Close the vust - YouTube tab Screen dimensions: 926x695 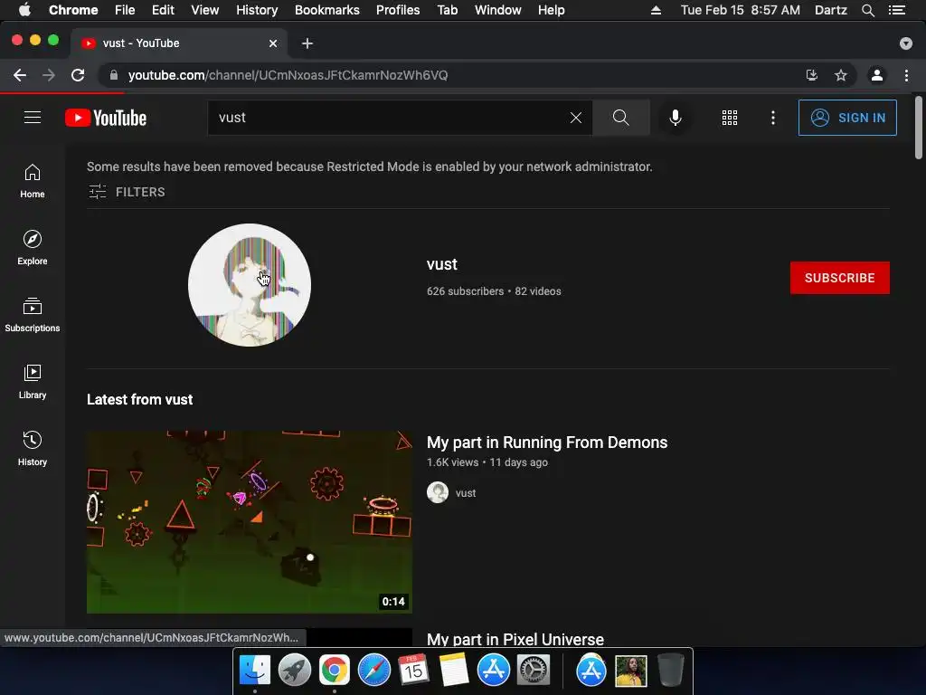273,43
